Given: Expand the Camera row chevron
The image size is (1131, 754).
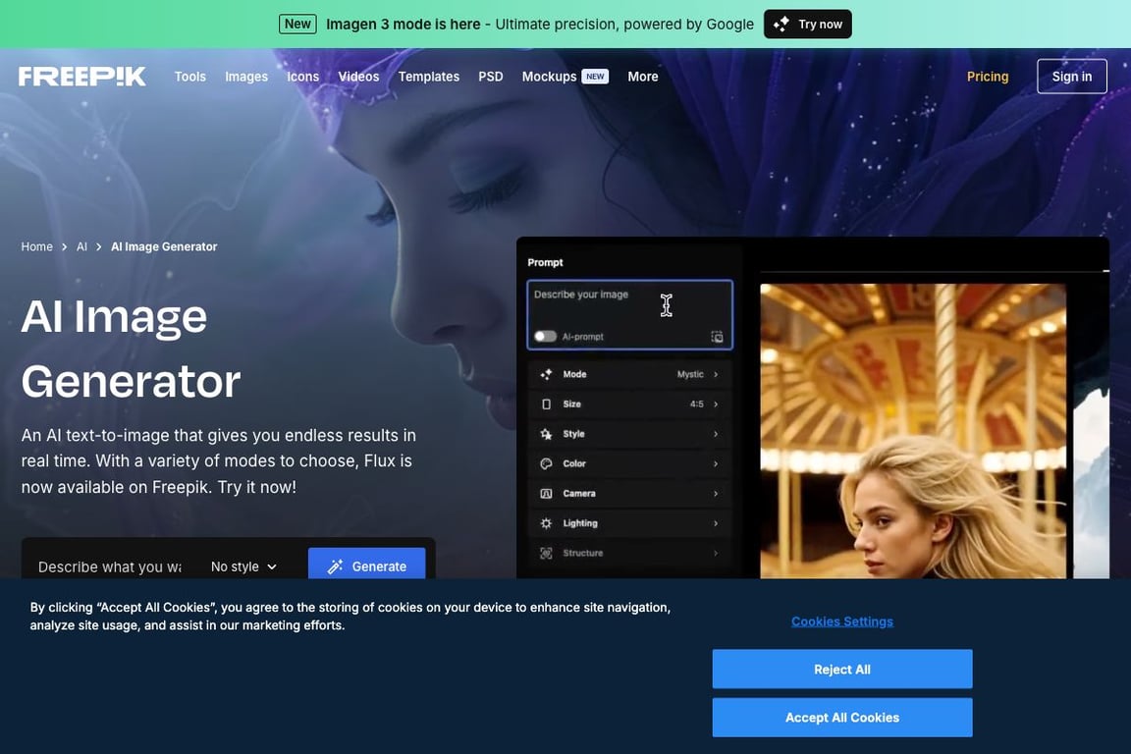Looking at the screenshot, I should tap(716, 494).
